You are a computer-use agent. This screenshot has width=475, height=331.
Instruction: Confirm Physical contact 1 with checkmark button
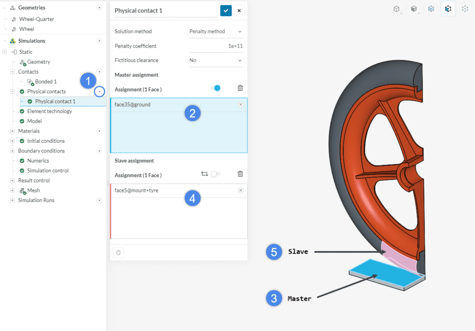(226, 11)
